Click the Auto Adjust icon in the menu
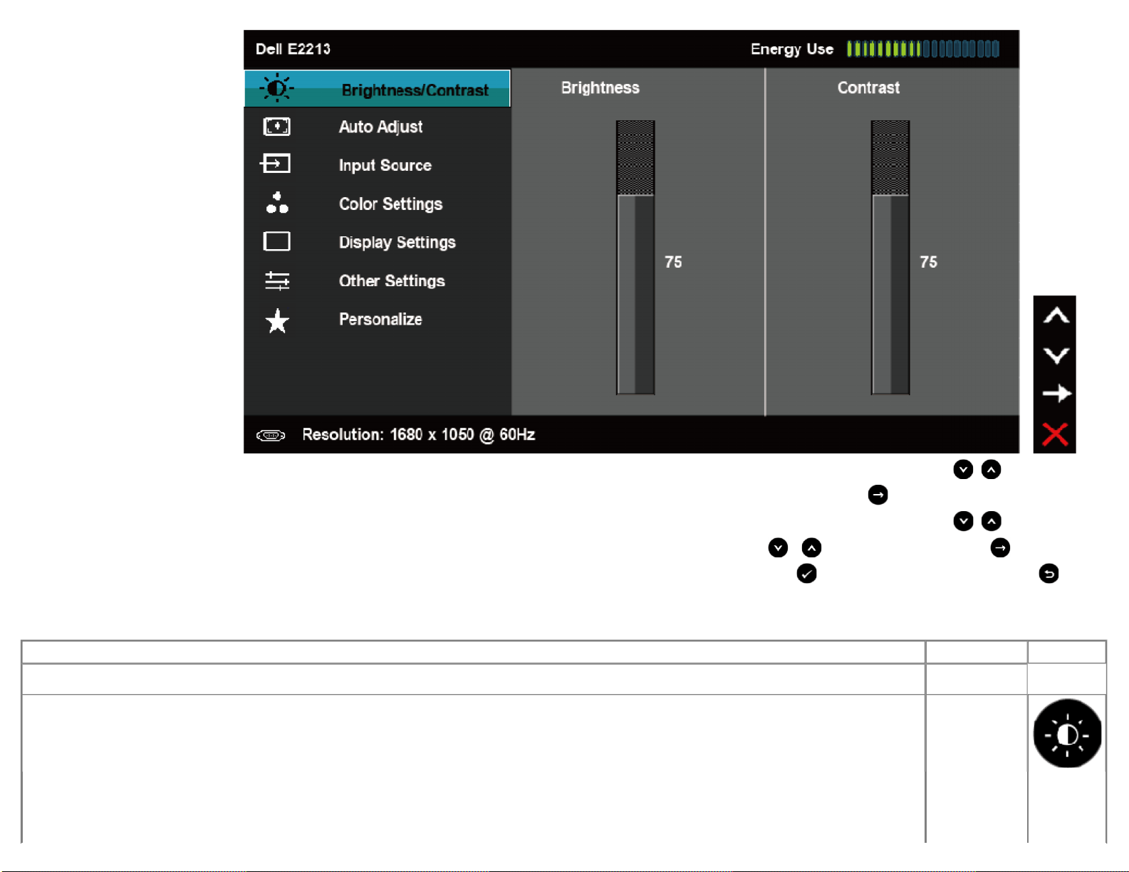 pos(276,127)
